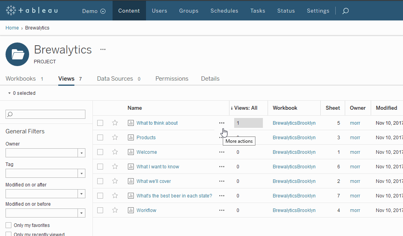Star the What I want to know view
This screenshot has height=236, width=403.
[115, 166]
